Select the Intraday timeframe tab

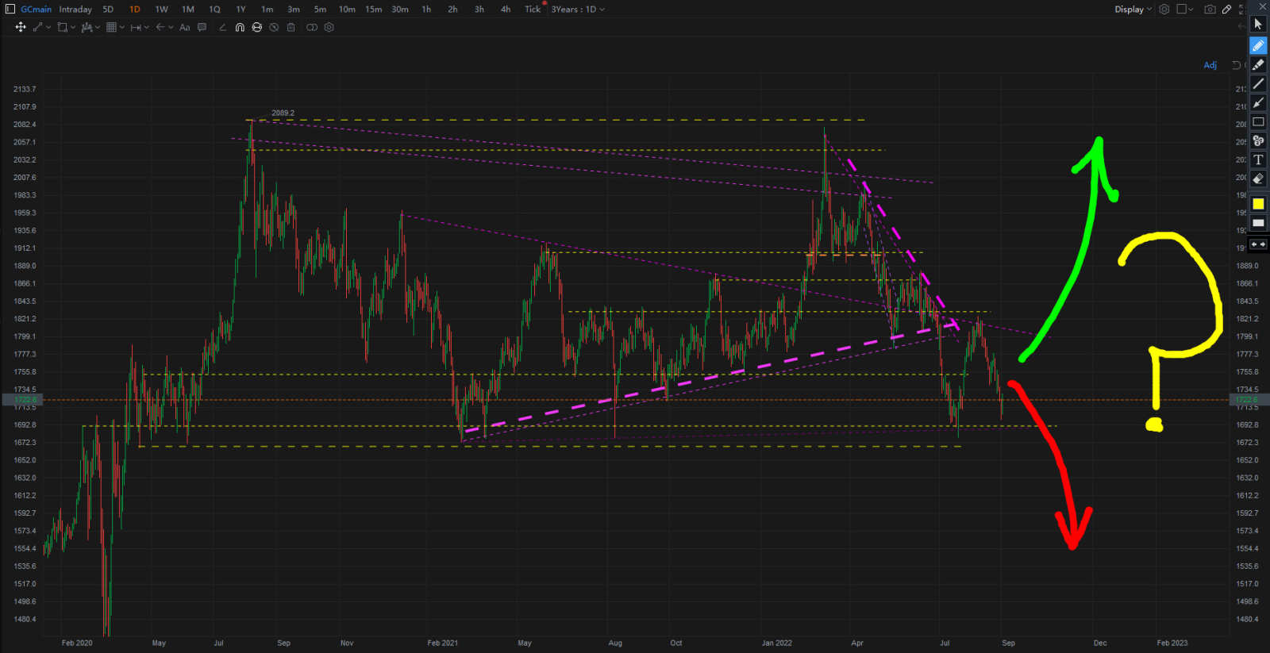pos(75,10)
